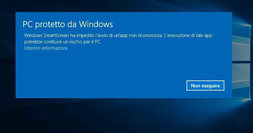Image resolution: width=253 pixels, height=133 pixels.
Task: Click the dark desktop area left of the dialog
Action: pyautogui.click(x=8, y=55)
